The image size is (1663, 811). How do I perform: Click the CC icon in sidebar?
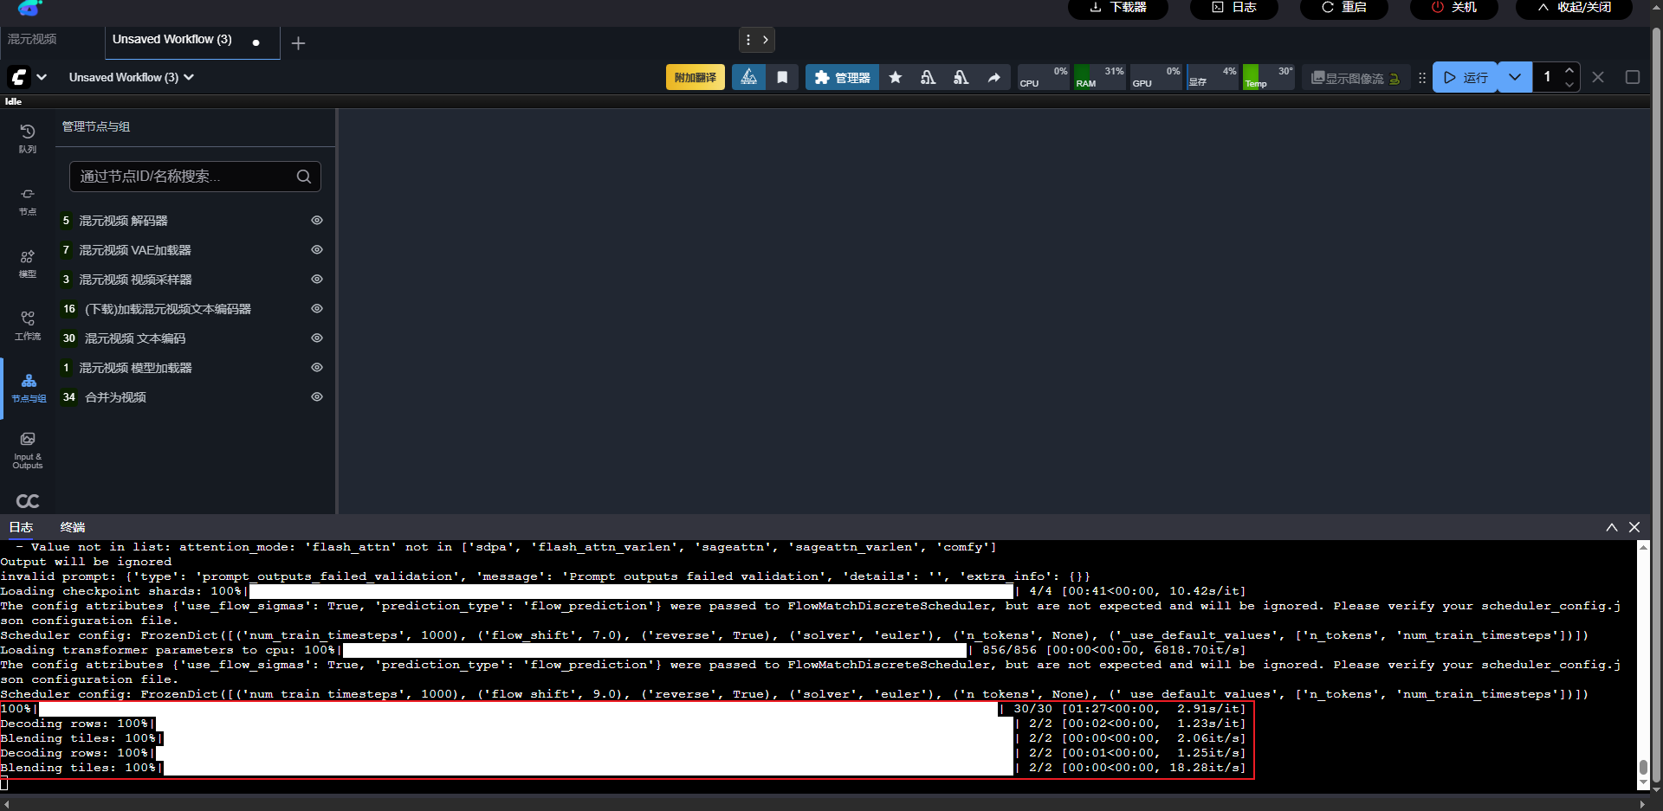(28, 501)
